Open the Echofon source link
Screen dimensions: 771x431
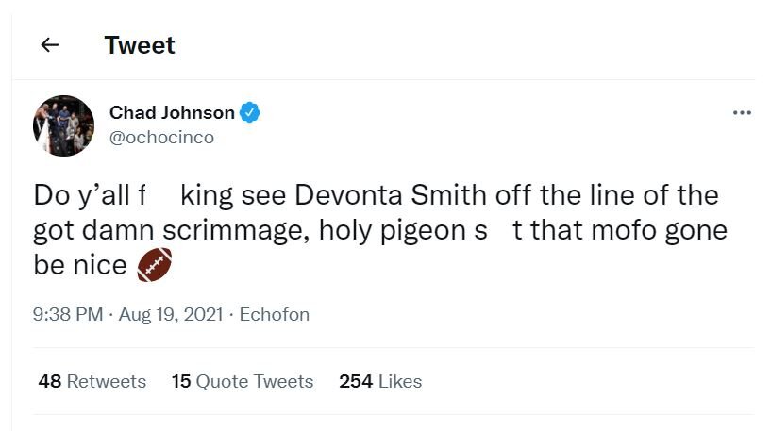click(x=275, y=315)
